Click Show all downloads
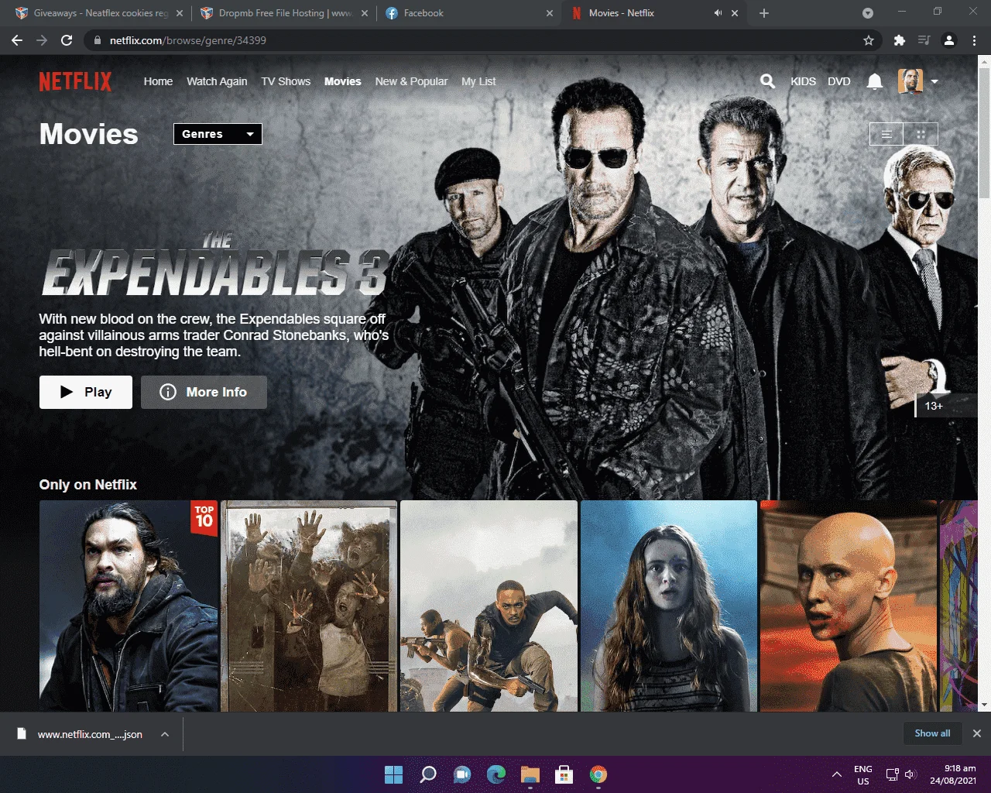 tap(932, 733)
